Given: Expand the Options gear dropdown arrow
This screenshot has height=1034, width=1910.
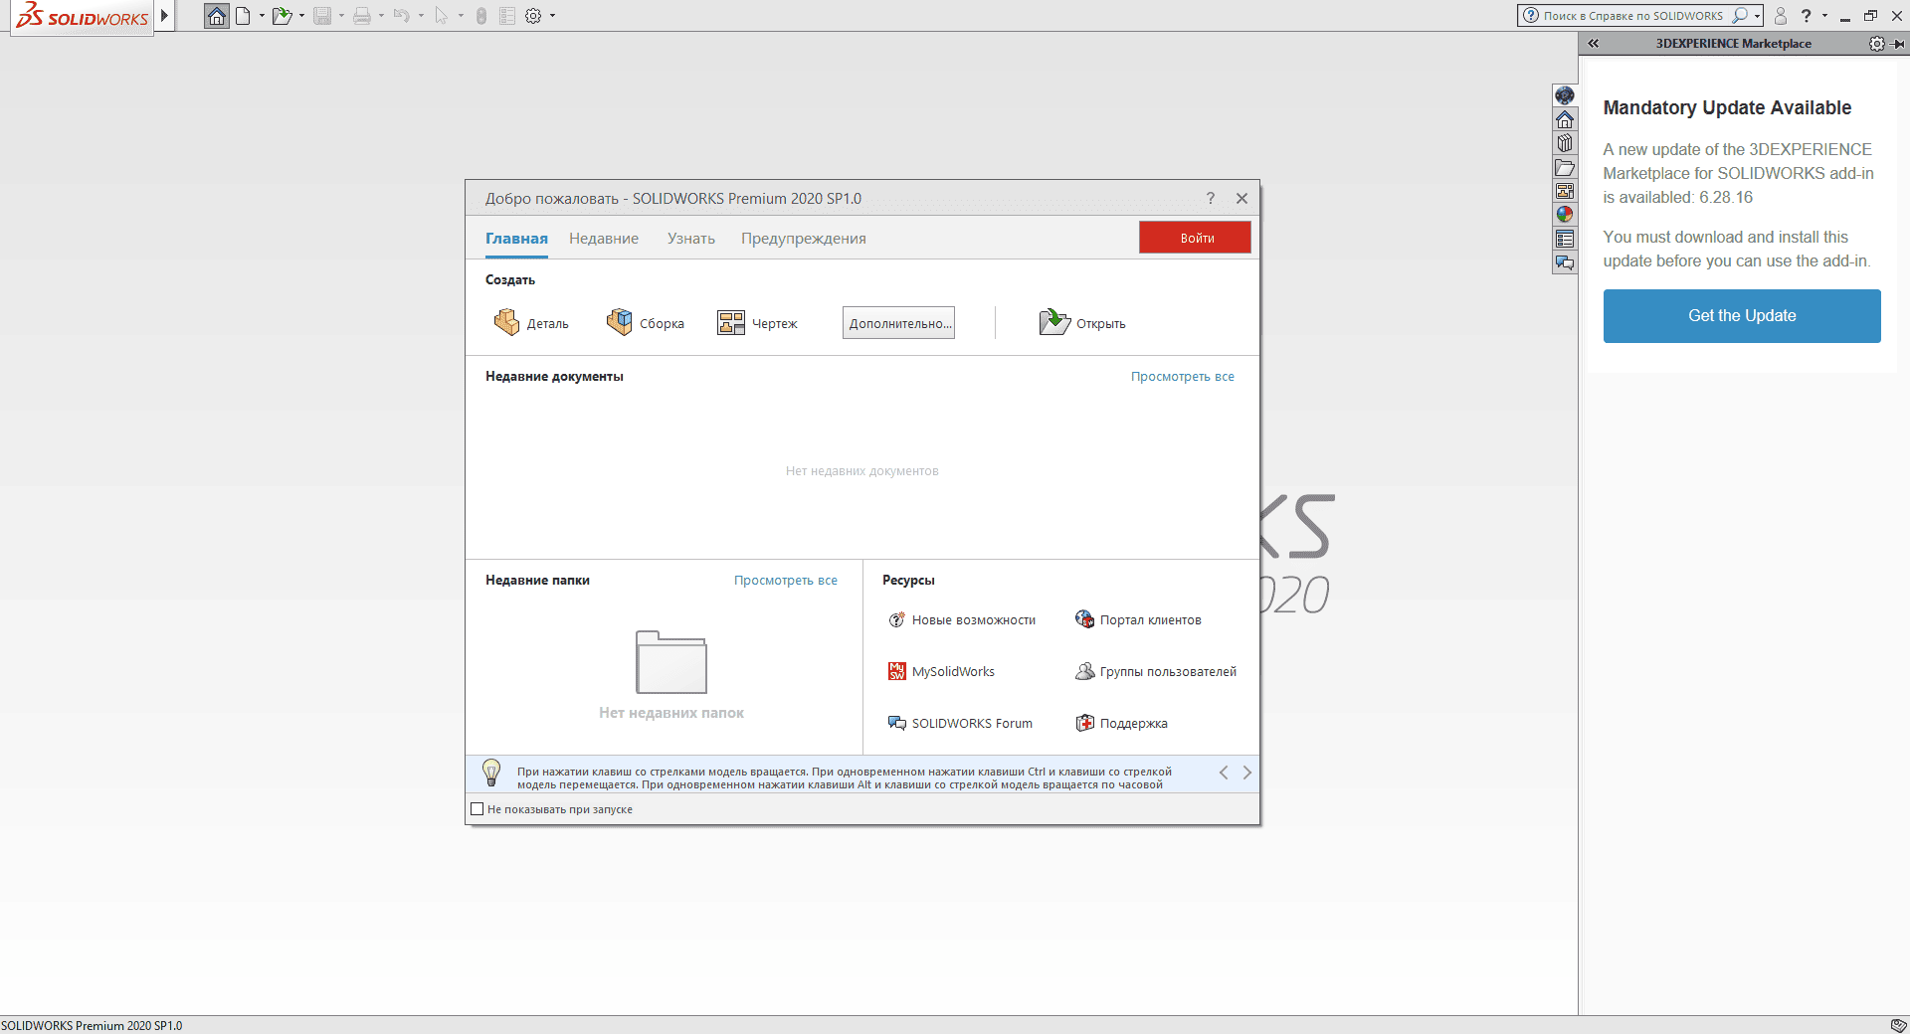Looking at the screenshot, I should 552,16.
